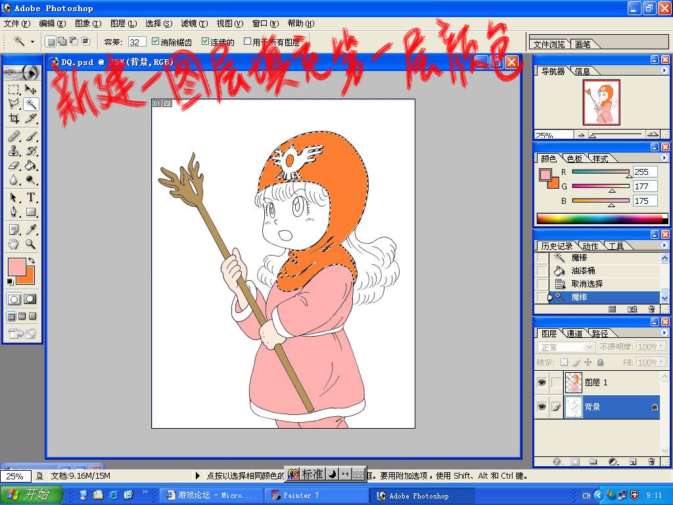Viewport: 673px width, 505px height.
Task: Click the delete layer trash icon in Layers panel
Action: tap(651, 462)
